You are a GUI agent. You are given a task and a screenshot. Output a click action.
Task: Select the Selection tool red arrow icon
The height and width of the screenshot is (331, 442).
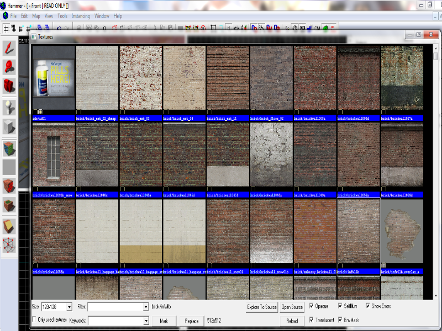click(x=9, y=48)
